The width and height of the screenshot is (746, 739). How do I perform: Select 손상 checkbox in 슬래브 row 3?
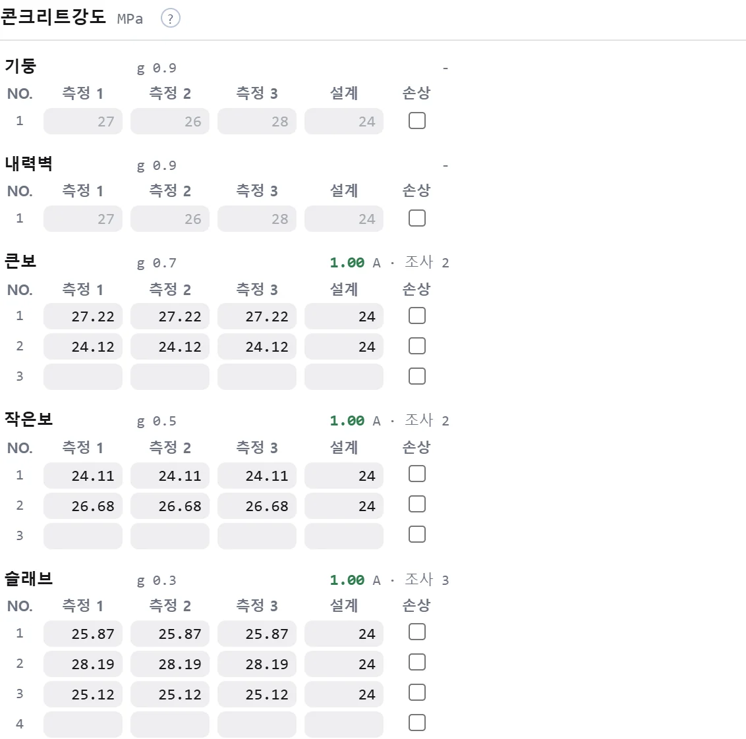(x=417, y=693)
